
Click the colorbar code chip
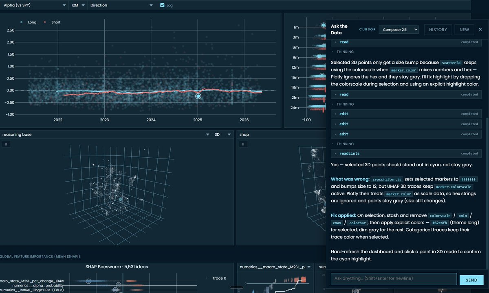357,223
